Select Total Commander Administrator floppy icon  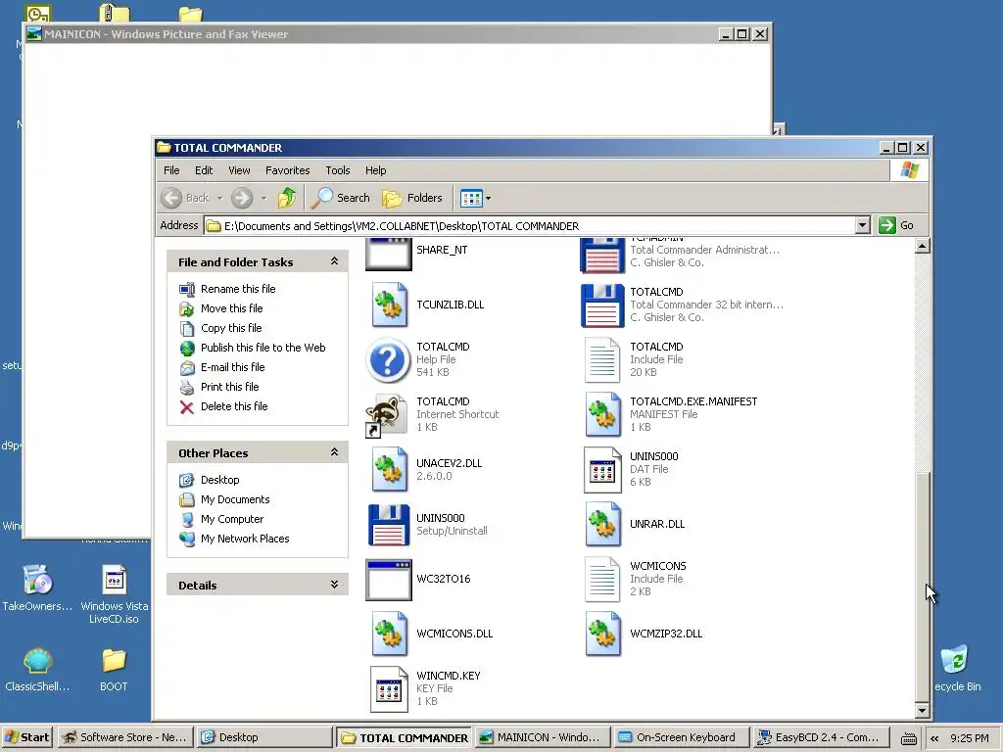coord(602,255)
